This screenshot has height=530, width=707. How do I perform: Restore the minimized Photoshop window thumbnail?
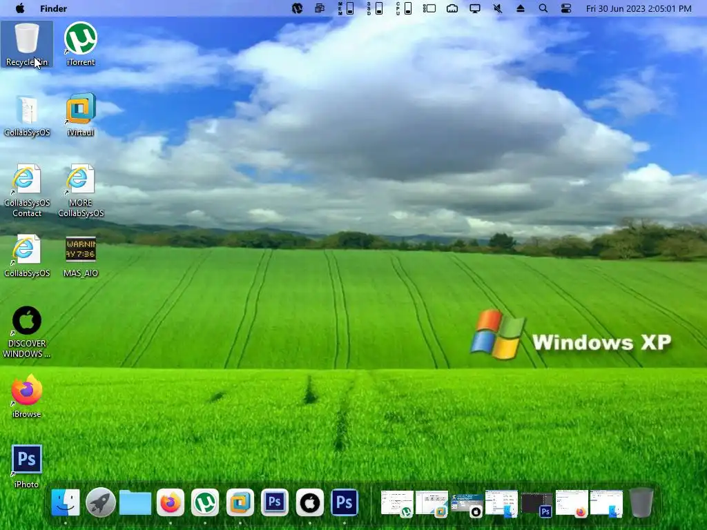[x=536, y=504]
